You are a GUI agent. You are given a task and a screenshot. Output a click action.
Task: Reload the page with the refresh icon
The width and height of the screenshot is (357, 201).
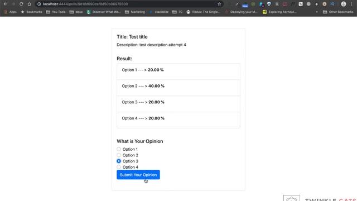click(21, 4)
